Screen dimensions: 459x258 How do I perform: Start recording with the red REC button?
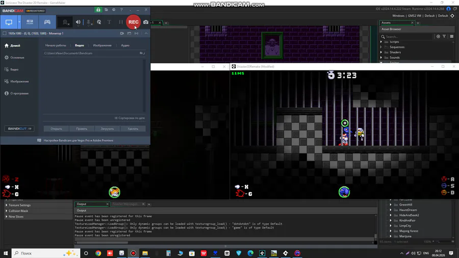(x=134, y=22)
